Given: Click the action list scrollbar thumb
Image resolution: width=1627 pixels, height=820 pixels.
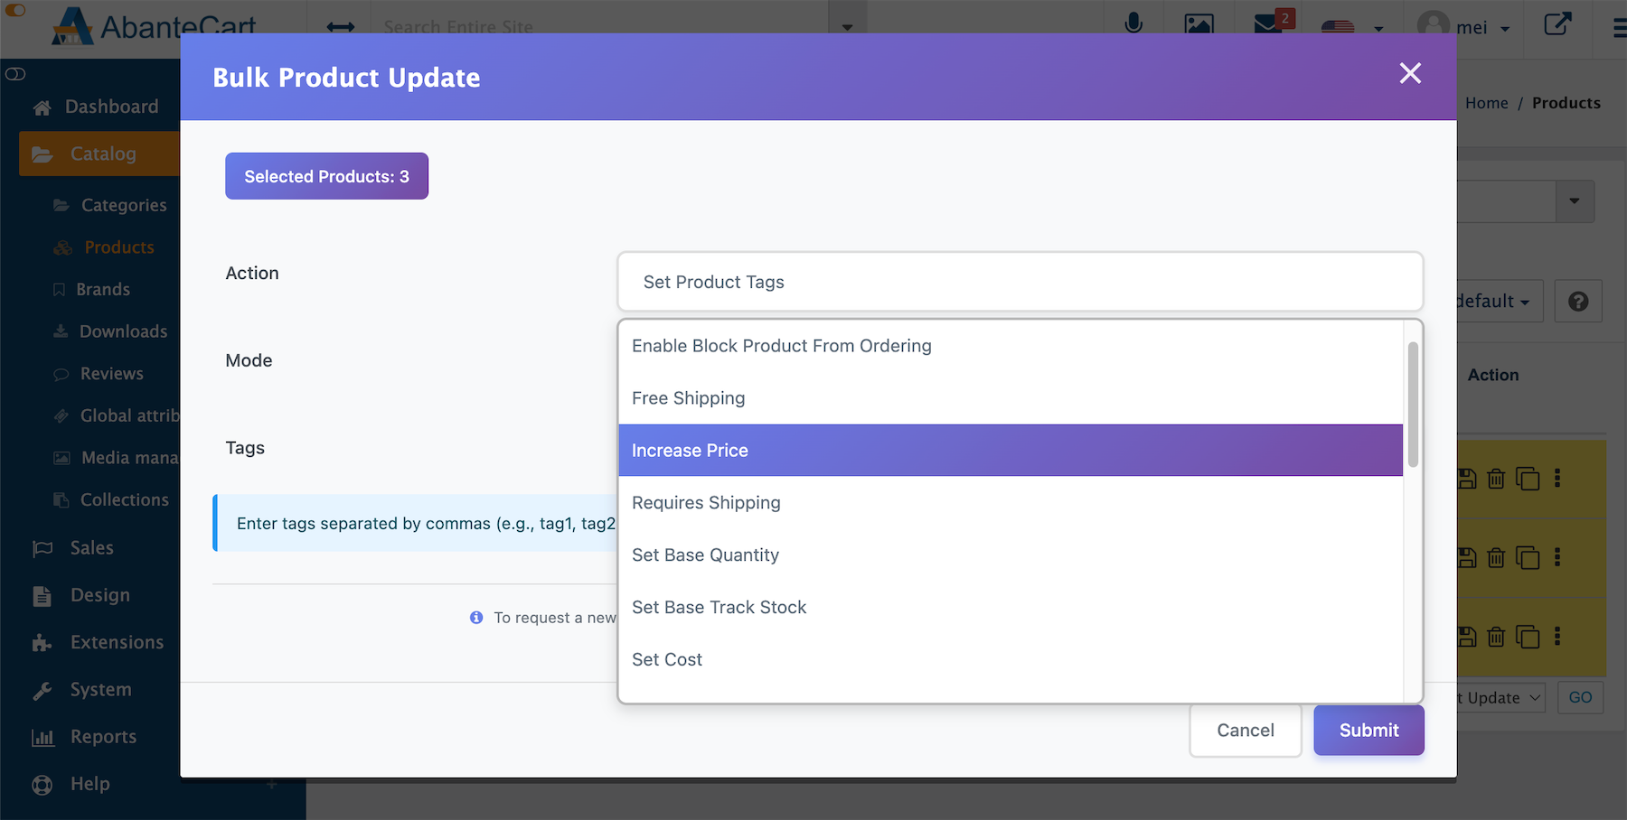Looking at the screenshot, I should [x=1412, y=404].
